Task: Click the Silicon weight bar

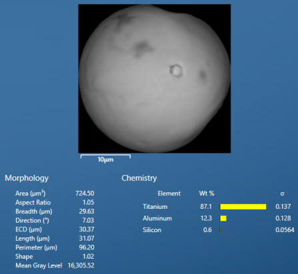Action: click(x=220, y=230)
